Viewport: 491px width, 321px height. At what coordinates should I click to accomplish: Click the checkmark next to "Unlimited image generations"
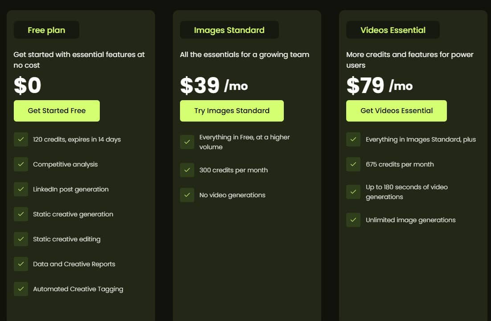click(x=353, y=220)
